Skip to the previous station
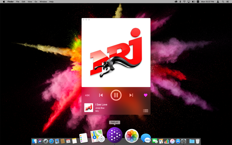This screenshot has width=232, height=145. point(101,95)
